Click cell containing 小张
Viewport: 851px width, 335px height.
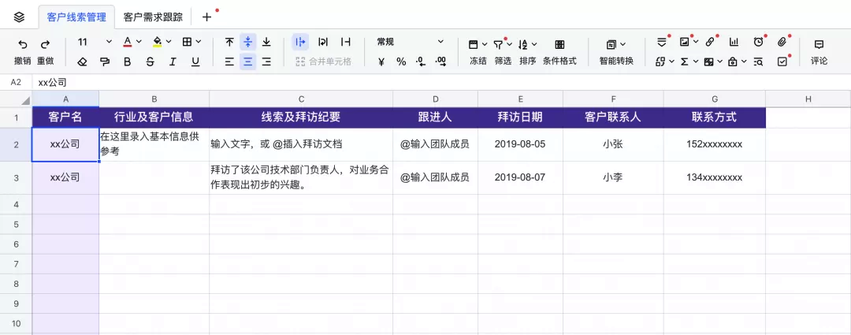pyautogui.click(x=613, y=144)
